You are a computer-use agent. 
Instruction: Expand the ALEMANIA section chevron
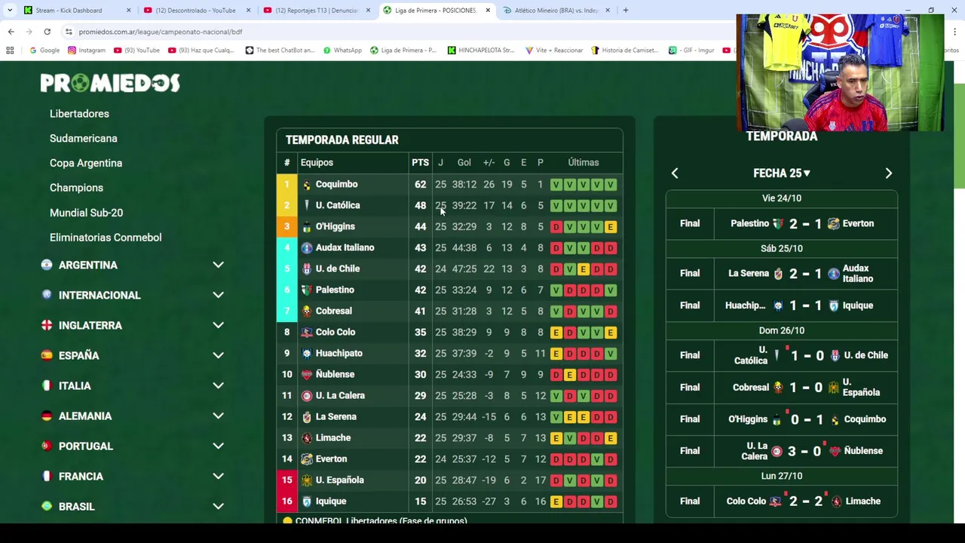point(218,416)
